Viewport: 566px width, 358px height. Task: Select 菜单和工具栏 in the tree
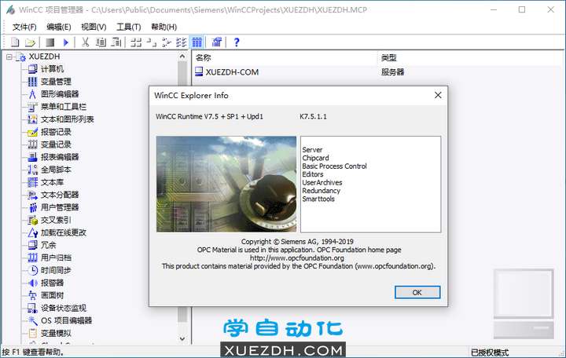point(63,107)
